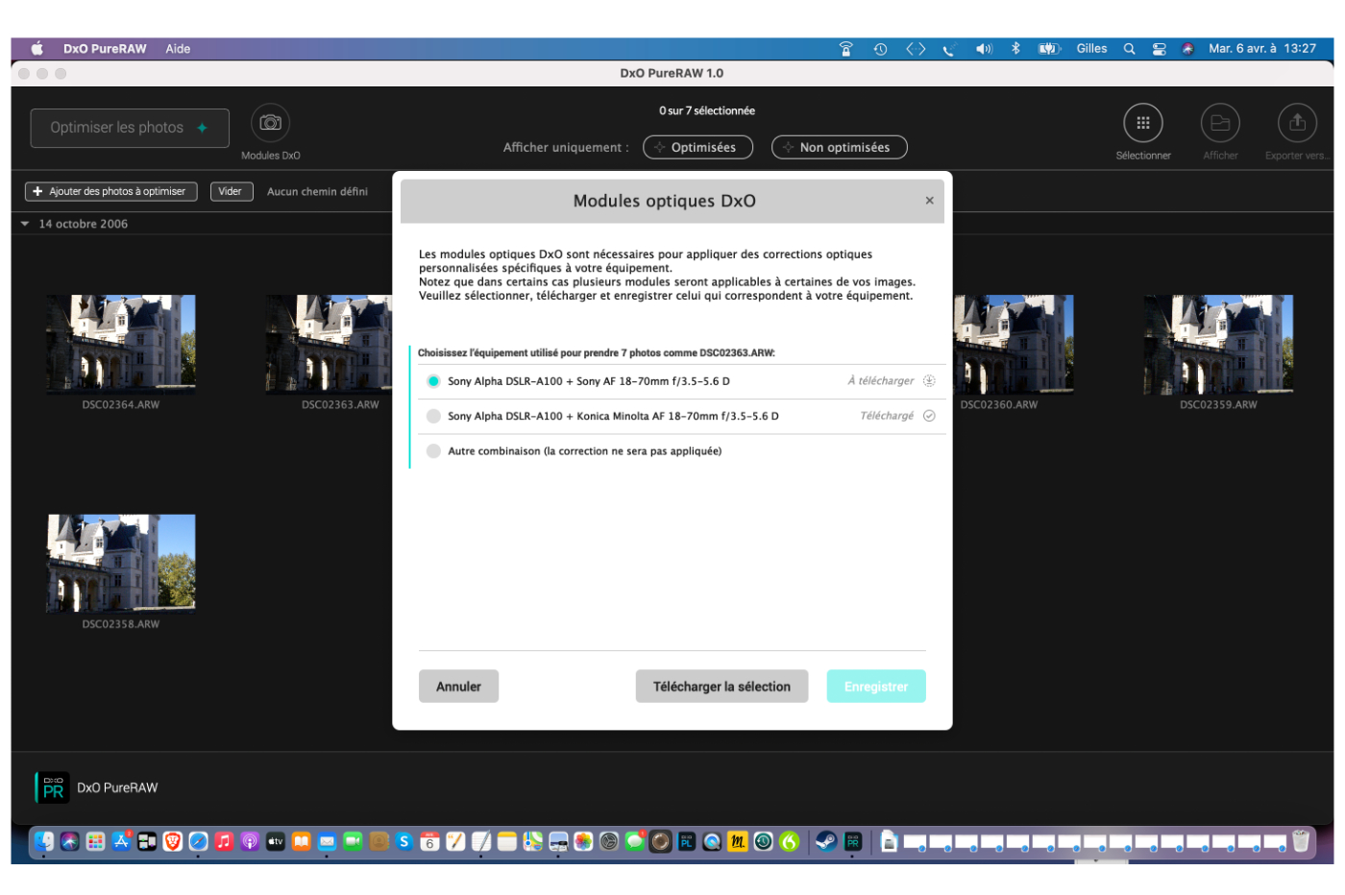Screen dimensions: 1345x895
Task: Open Control Center in menu bar
Action: tap(1160, 49)
